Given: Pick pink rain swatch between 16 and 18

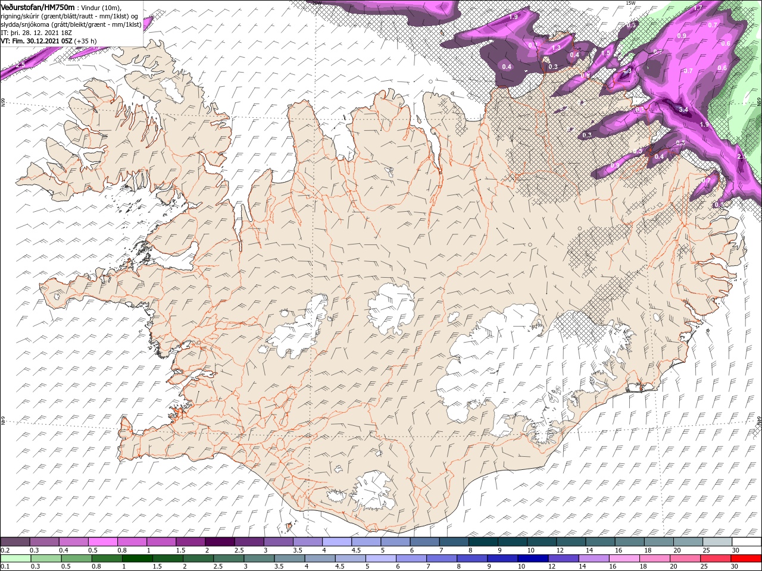Looking at the screenshot, I should (x=625, y=559).
